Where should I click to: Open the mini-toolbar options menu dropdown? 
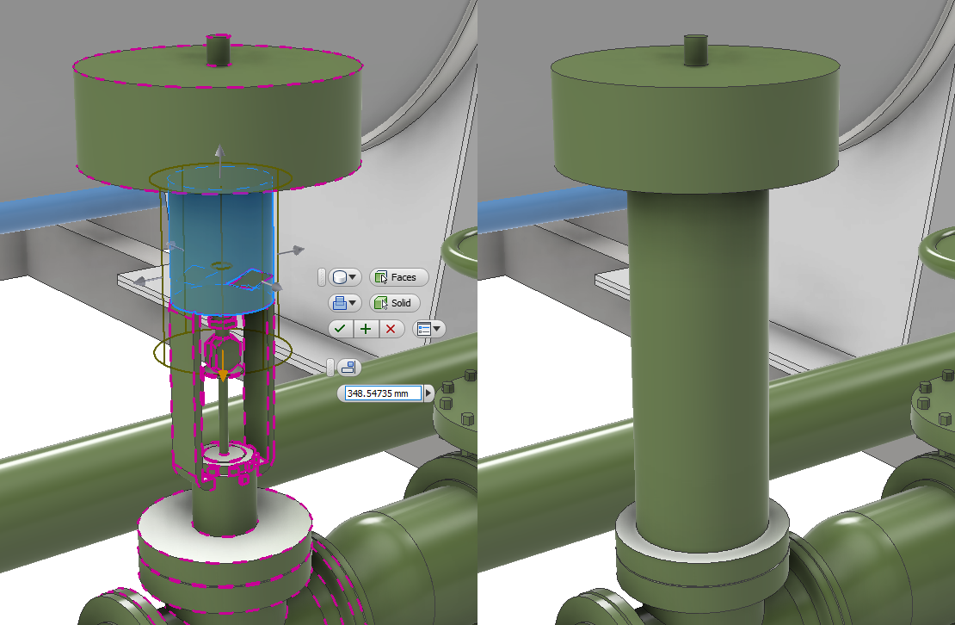(428, 329)
